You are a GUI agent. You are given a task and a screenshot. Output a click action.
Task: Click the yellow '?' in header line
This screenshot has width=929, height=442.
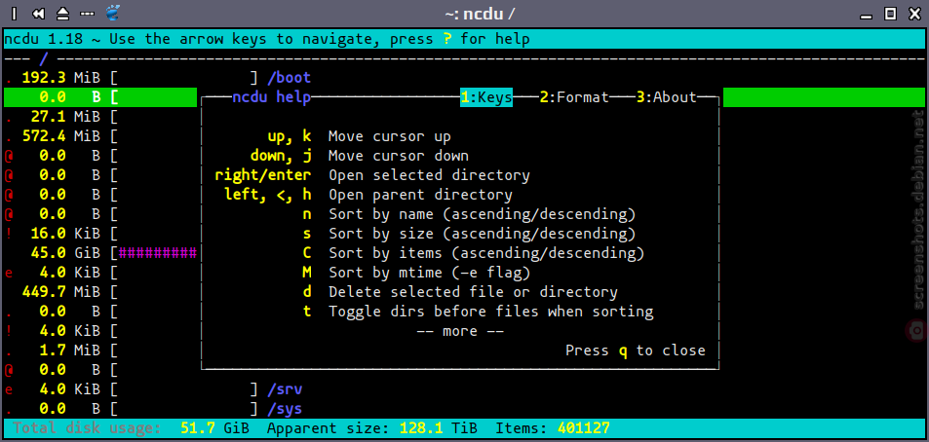pyautogui.click(x=447, y=39)
